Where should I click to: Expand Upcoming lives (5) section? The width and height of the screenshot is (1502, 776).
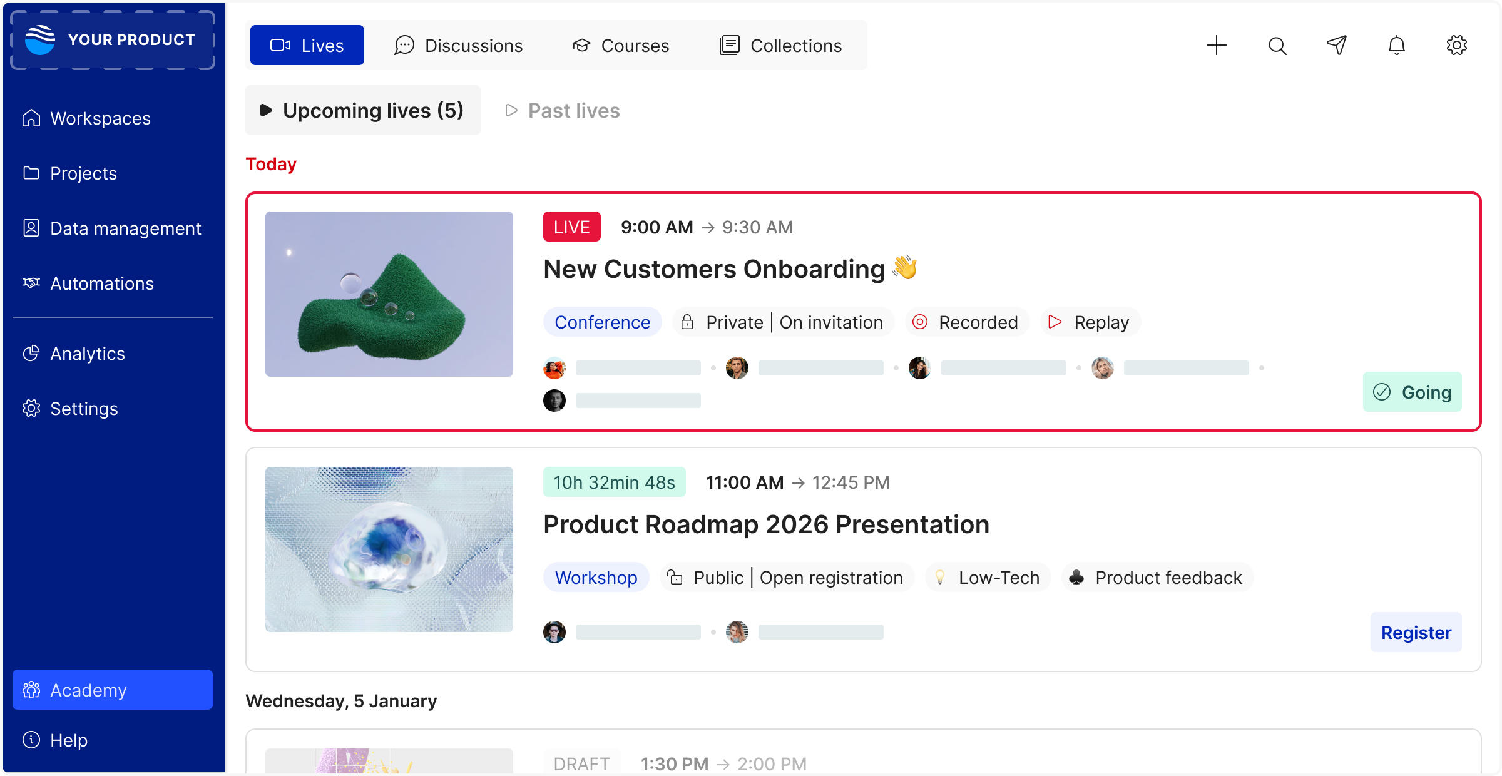[x=362, y=111]
